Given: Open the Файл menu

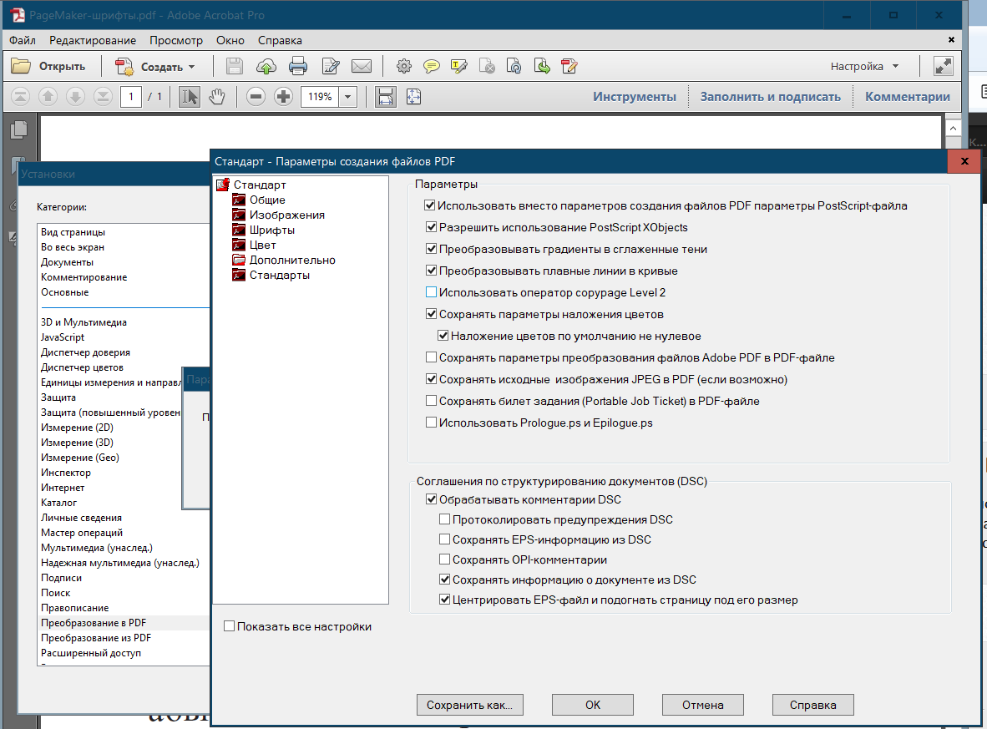Looking at the screenshot, I should (x=23, y=40).
